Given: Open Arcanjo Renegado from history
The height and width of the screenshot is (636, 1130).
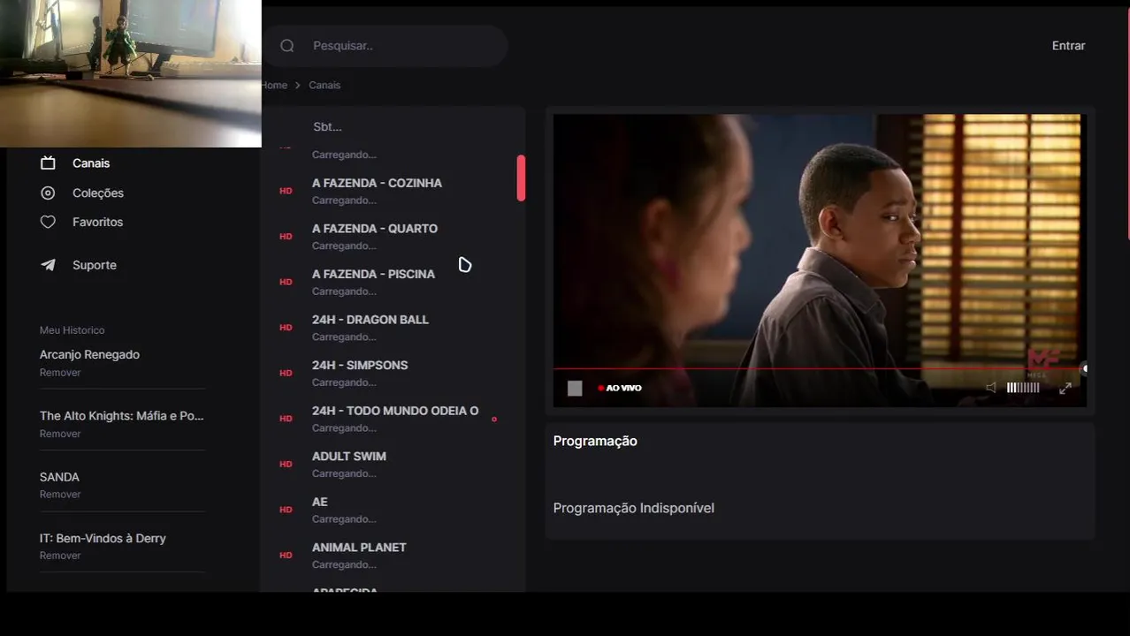Looking at the screenshot, I should pos(89,354).
